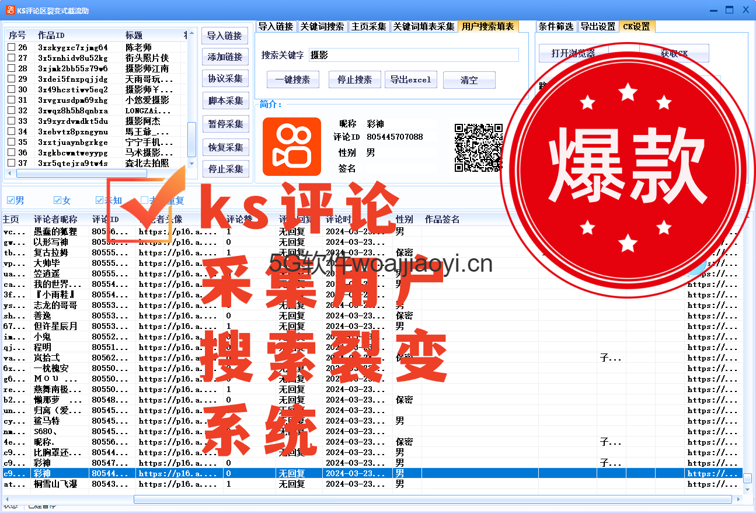Click the 作品ID column header
The image size is (756, 513).
point(78,35)
